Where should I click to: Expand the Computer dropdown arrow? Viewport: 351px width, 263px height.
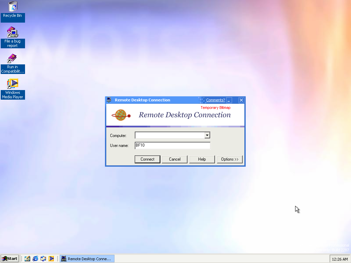(207, 135)
